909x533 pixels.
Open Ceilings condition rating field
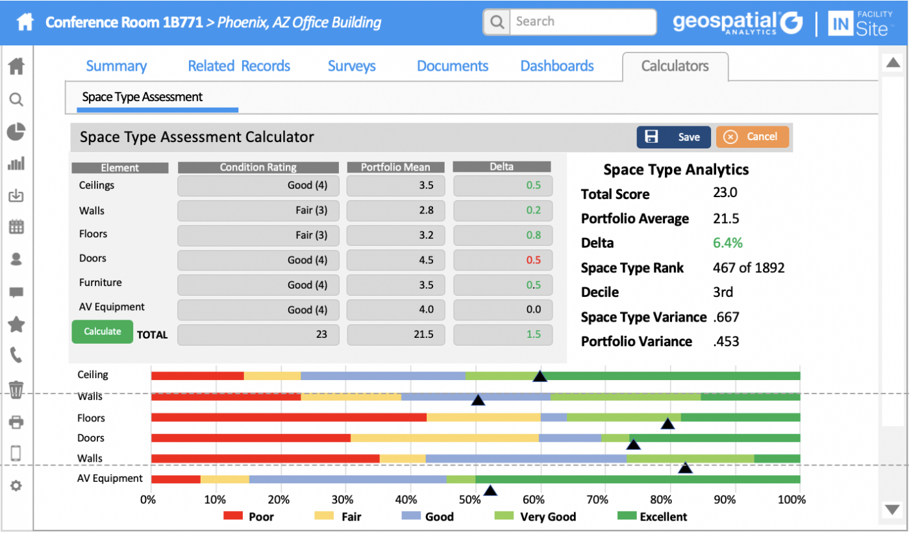pos(258,185)
